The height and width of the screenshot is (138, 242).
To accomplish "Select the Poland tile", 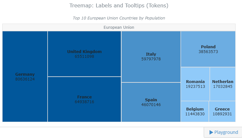I will (208, 49).
